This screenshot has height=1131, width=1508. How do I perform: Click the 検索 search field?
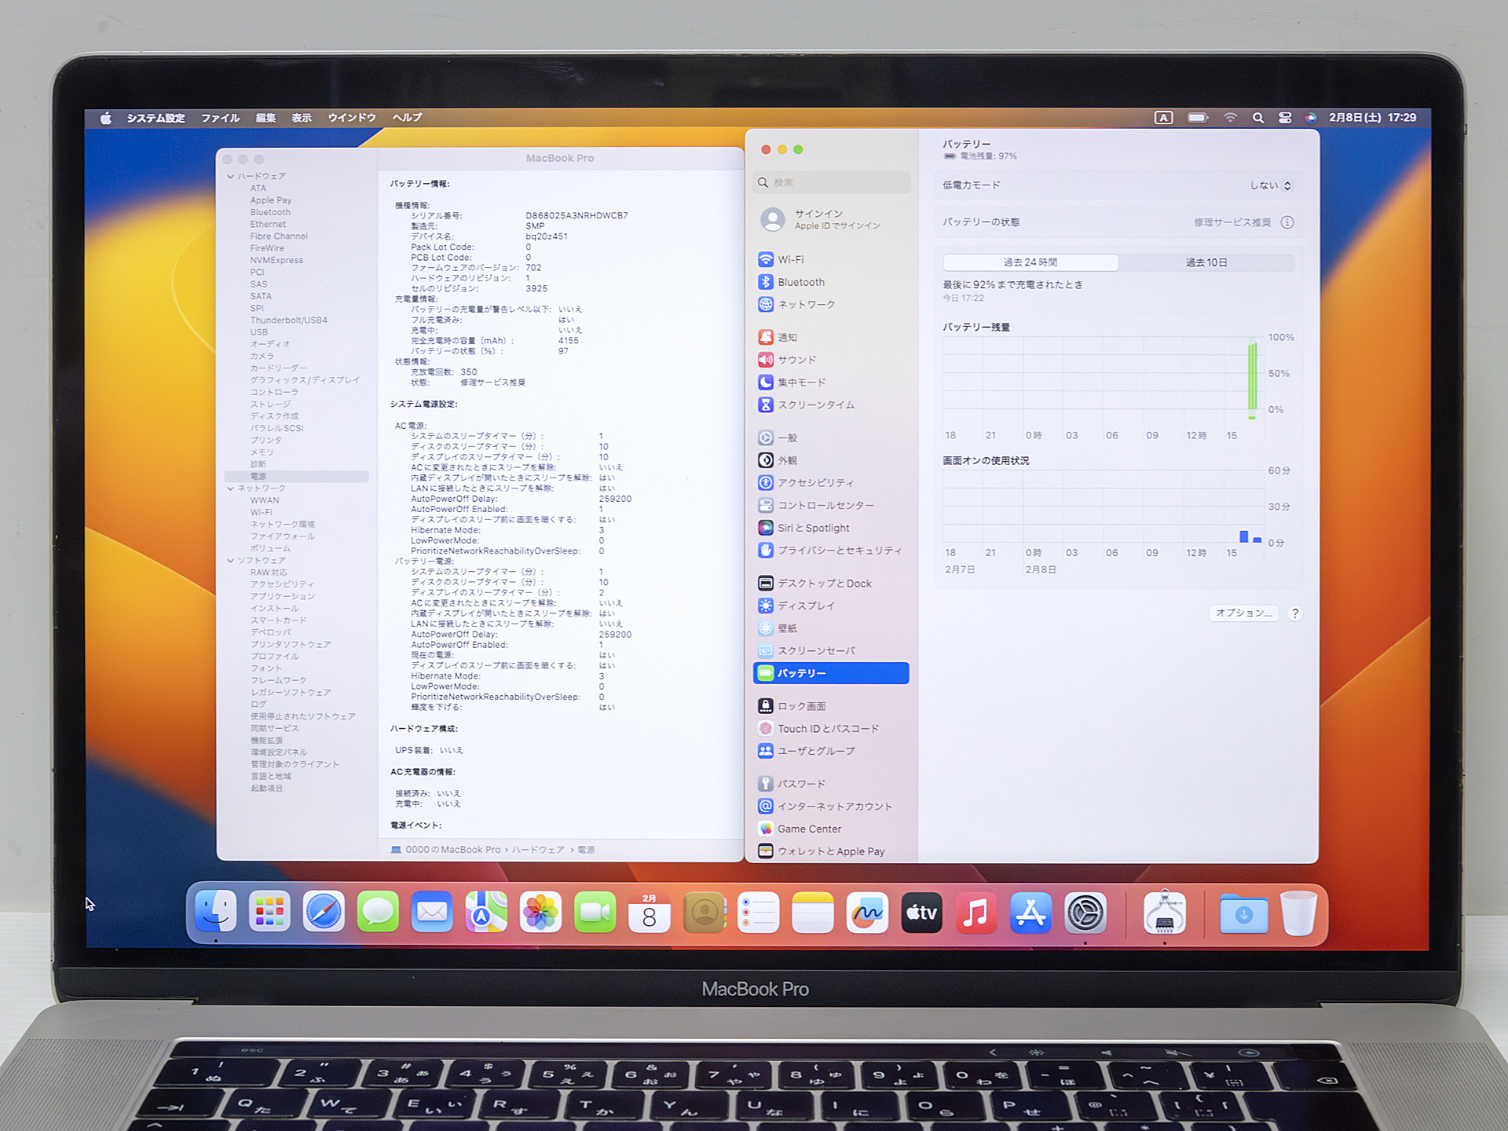[x=831, y=182]
